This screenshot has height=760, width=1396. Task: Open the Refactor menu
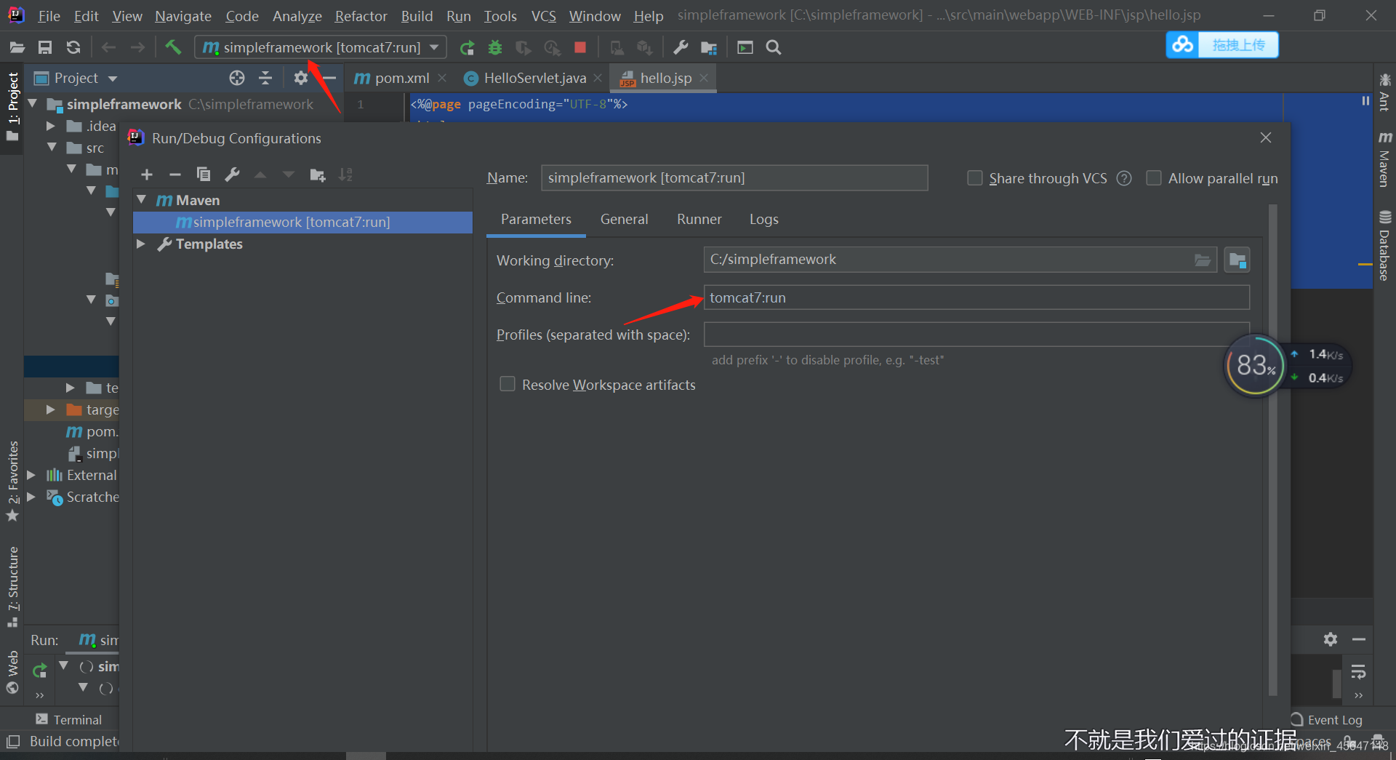click(x=361, y=16)
